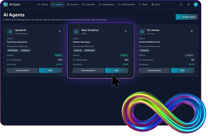Image resolution: width=208 pixels, height=137 pixels.
Task: Go to the Clients tab
Action: click(x=43, y=5)
